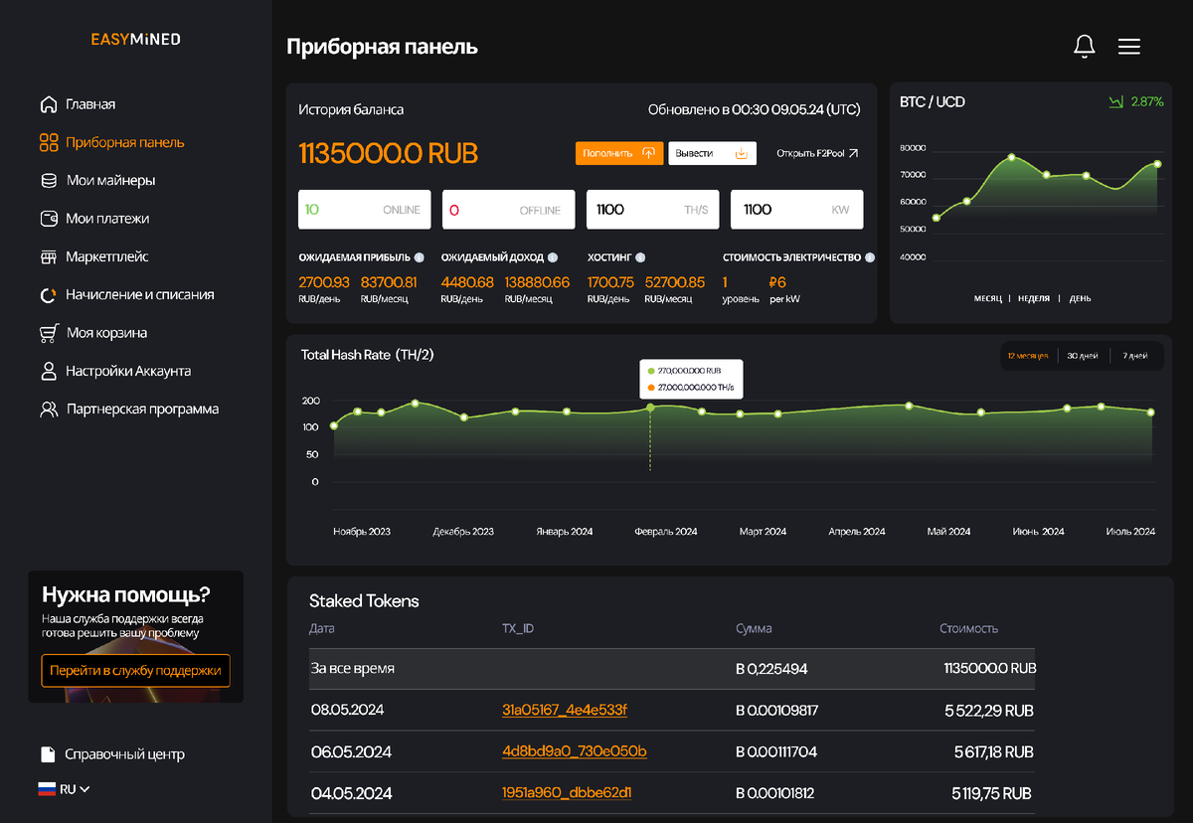1193x823 pixels.
Task: Select the 7 дней hash rate tab
Action: click(1135, 356)
